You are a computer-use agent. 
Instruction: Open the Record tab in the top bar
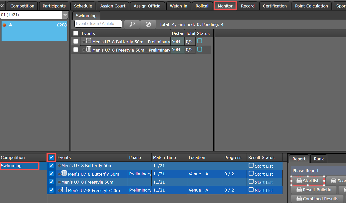[248, 5]
